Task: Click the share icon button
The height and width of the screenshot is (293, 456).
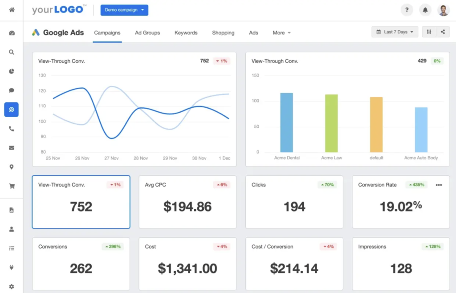Action: pyautogui.click(x=443, y=32)
